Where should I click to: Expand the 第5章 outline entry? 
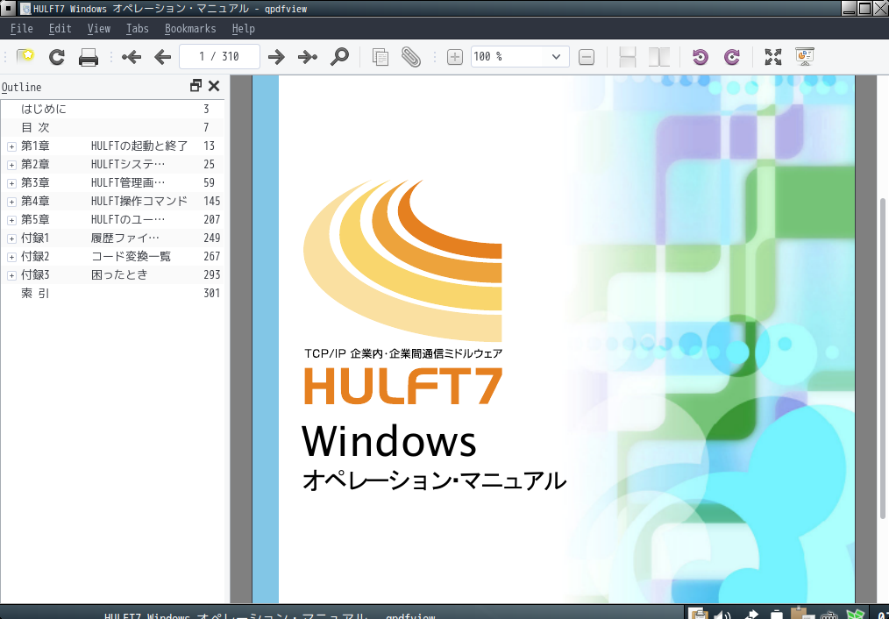coord(11,220)
